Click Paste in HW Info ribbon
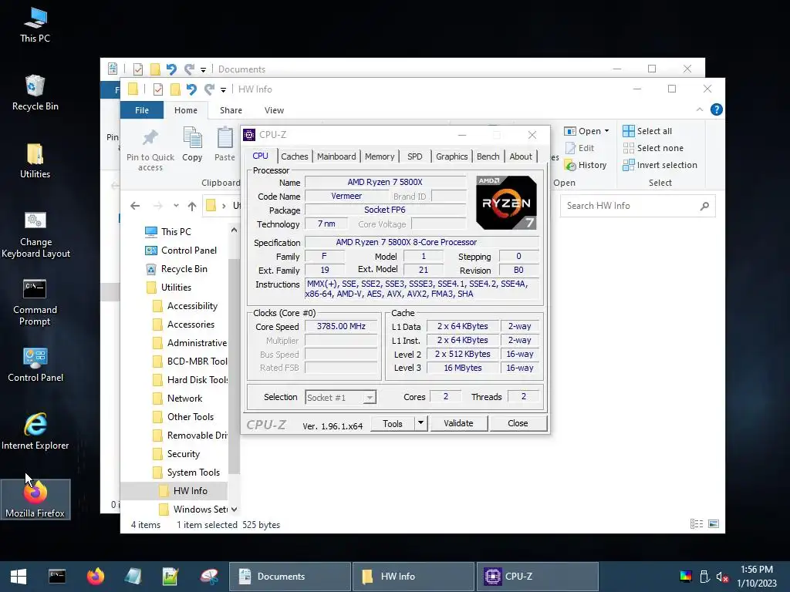Screen dimensions: 790x592 (x=225, y=144)
